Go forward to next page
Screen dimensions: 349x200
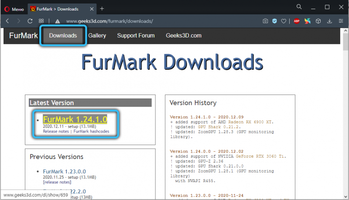(x=19, y=21)
